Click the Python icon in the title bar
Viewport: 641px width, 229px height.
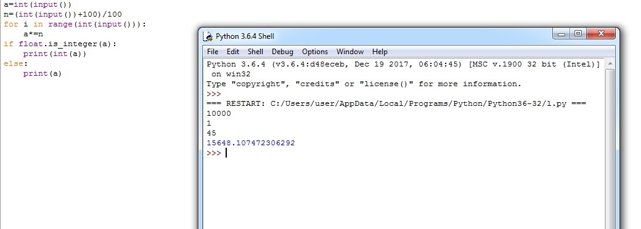coord(208,36)
